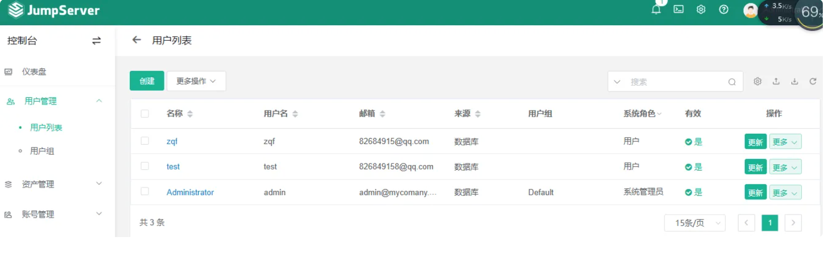The image size is (825, 253).
Task: Open the zqf user link
Action: [x=172, y=141]
